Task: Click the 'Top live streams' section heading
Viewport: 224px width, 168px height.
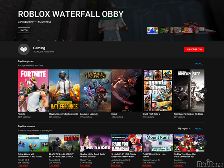Action: [x=27, y=126]
